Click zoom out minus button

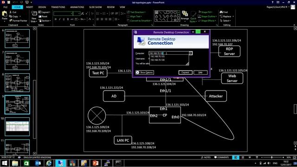[x=262, y=157]
